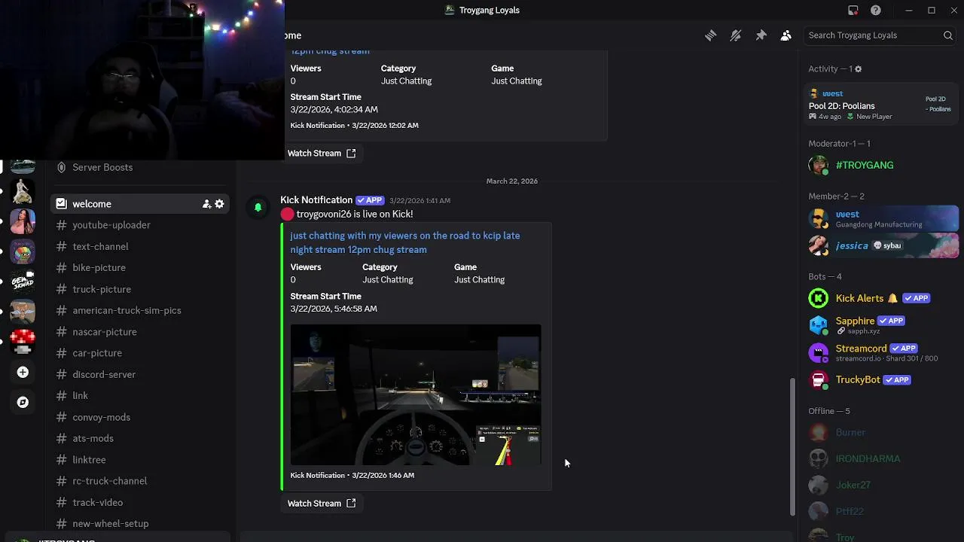The height and width of the screenshot is (542, 964).
Task: Open member jessica profile
Action: (x=883, y=245)
